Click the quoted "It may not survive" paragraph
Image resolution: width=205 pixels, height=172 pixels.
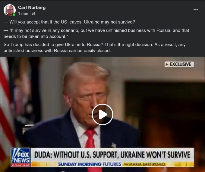(96, 33)
